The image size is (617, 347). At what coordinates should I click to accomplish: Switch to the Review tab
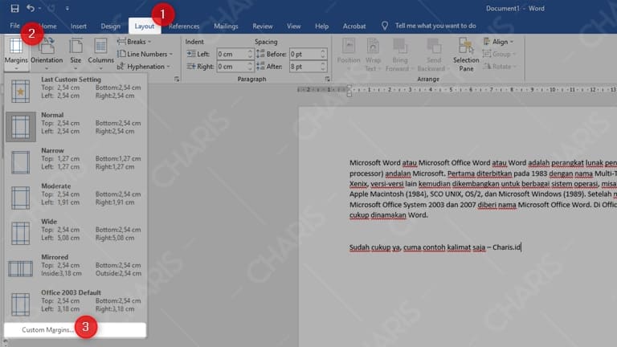click(263, 26)
